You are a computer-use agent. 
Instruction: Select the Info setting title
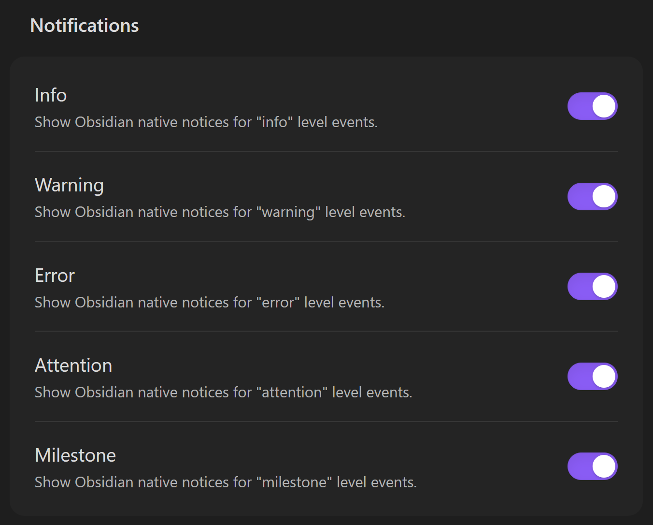tap(51, 95)
